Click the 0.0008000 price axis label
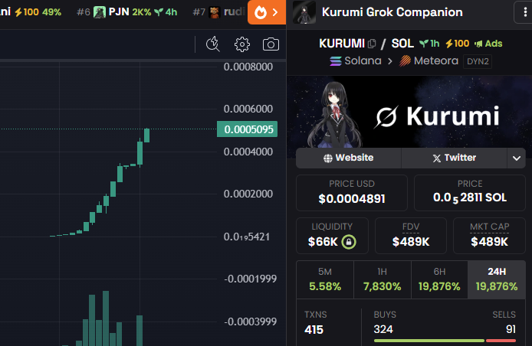532x346 pixels. 248,67
